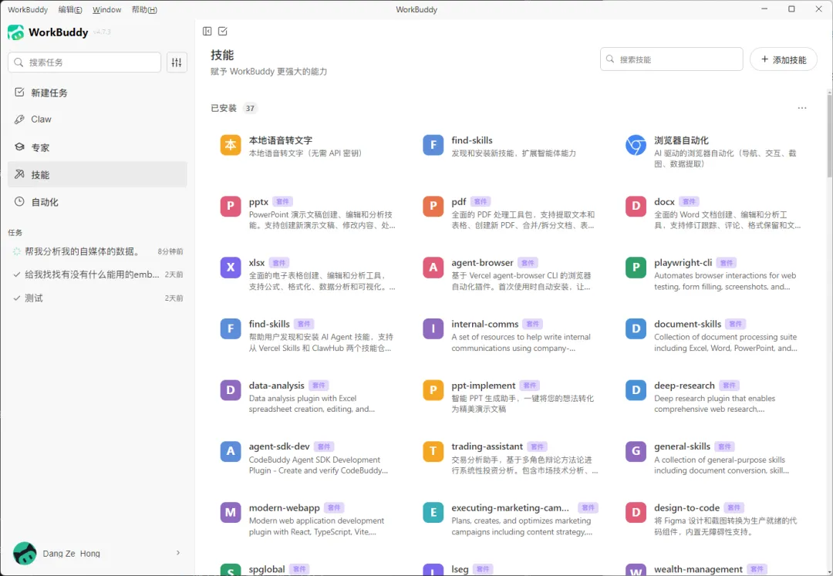
Task: Click the deep-research title text
Action: tap(684, 386)
